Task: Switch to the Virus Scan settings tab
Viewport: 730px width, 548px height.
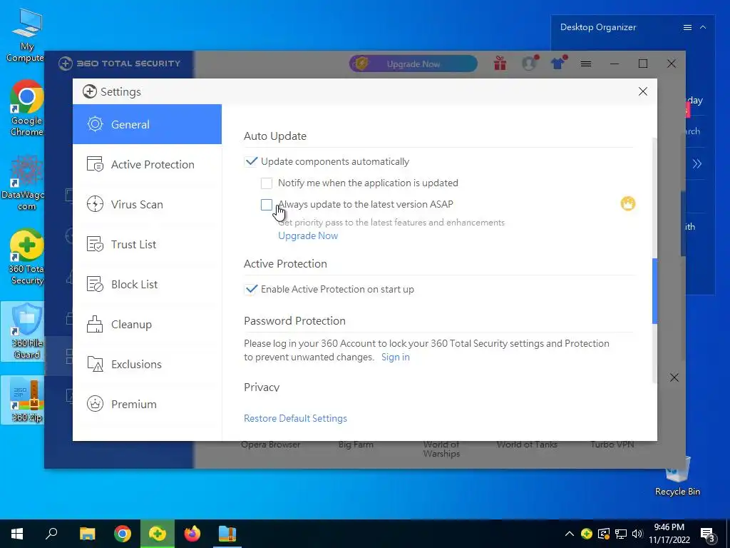Action: (147, 205)
